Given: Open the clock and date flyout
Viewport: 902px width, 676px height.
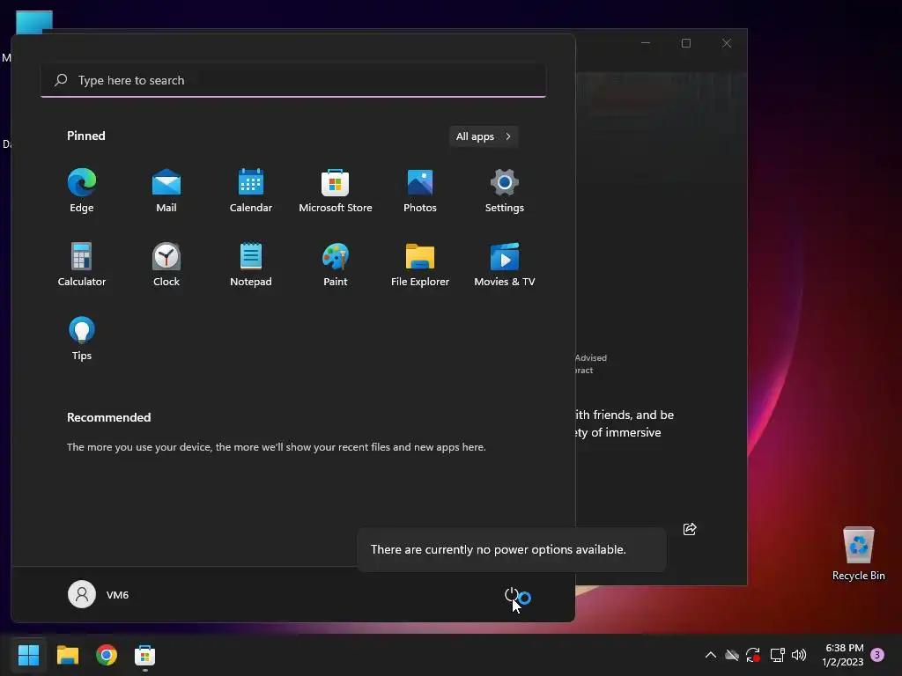Looking at the screenshot, I should pos(843,655).
